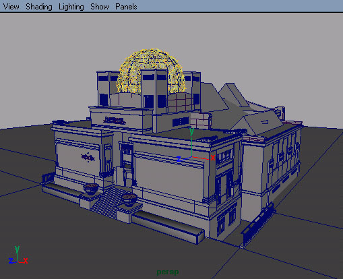Click the corner XYZ axis orientation indicator
The image size is (343, 279).
[18, 255]
